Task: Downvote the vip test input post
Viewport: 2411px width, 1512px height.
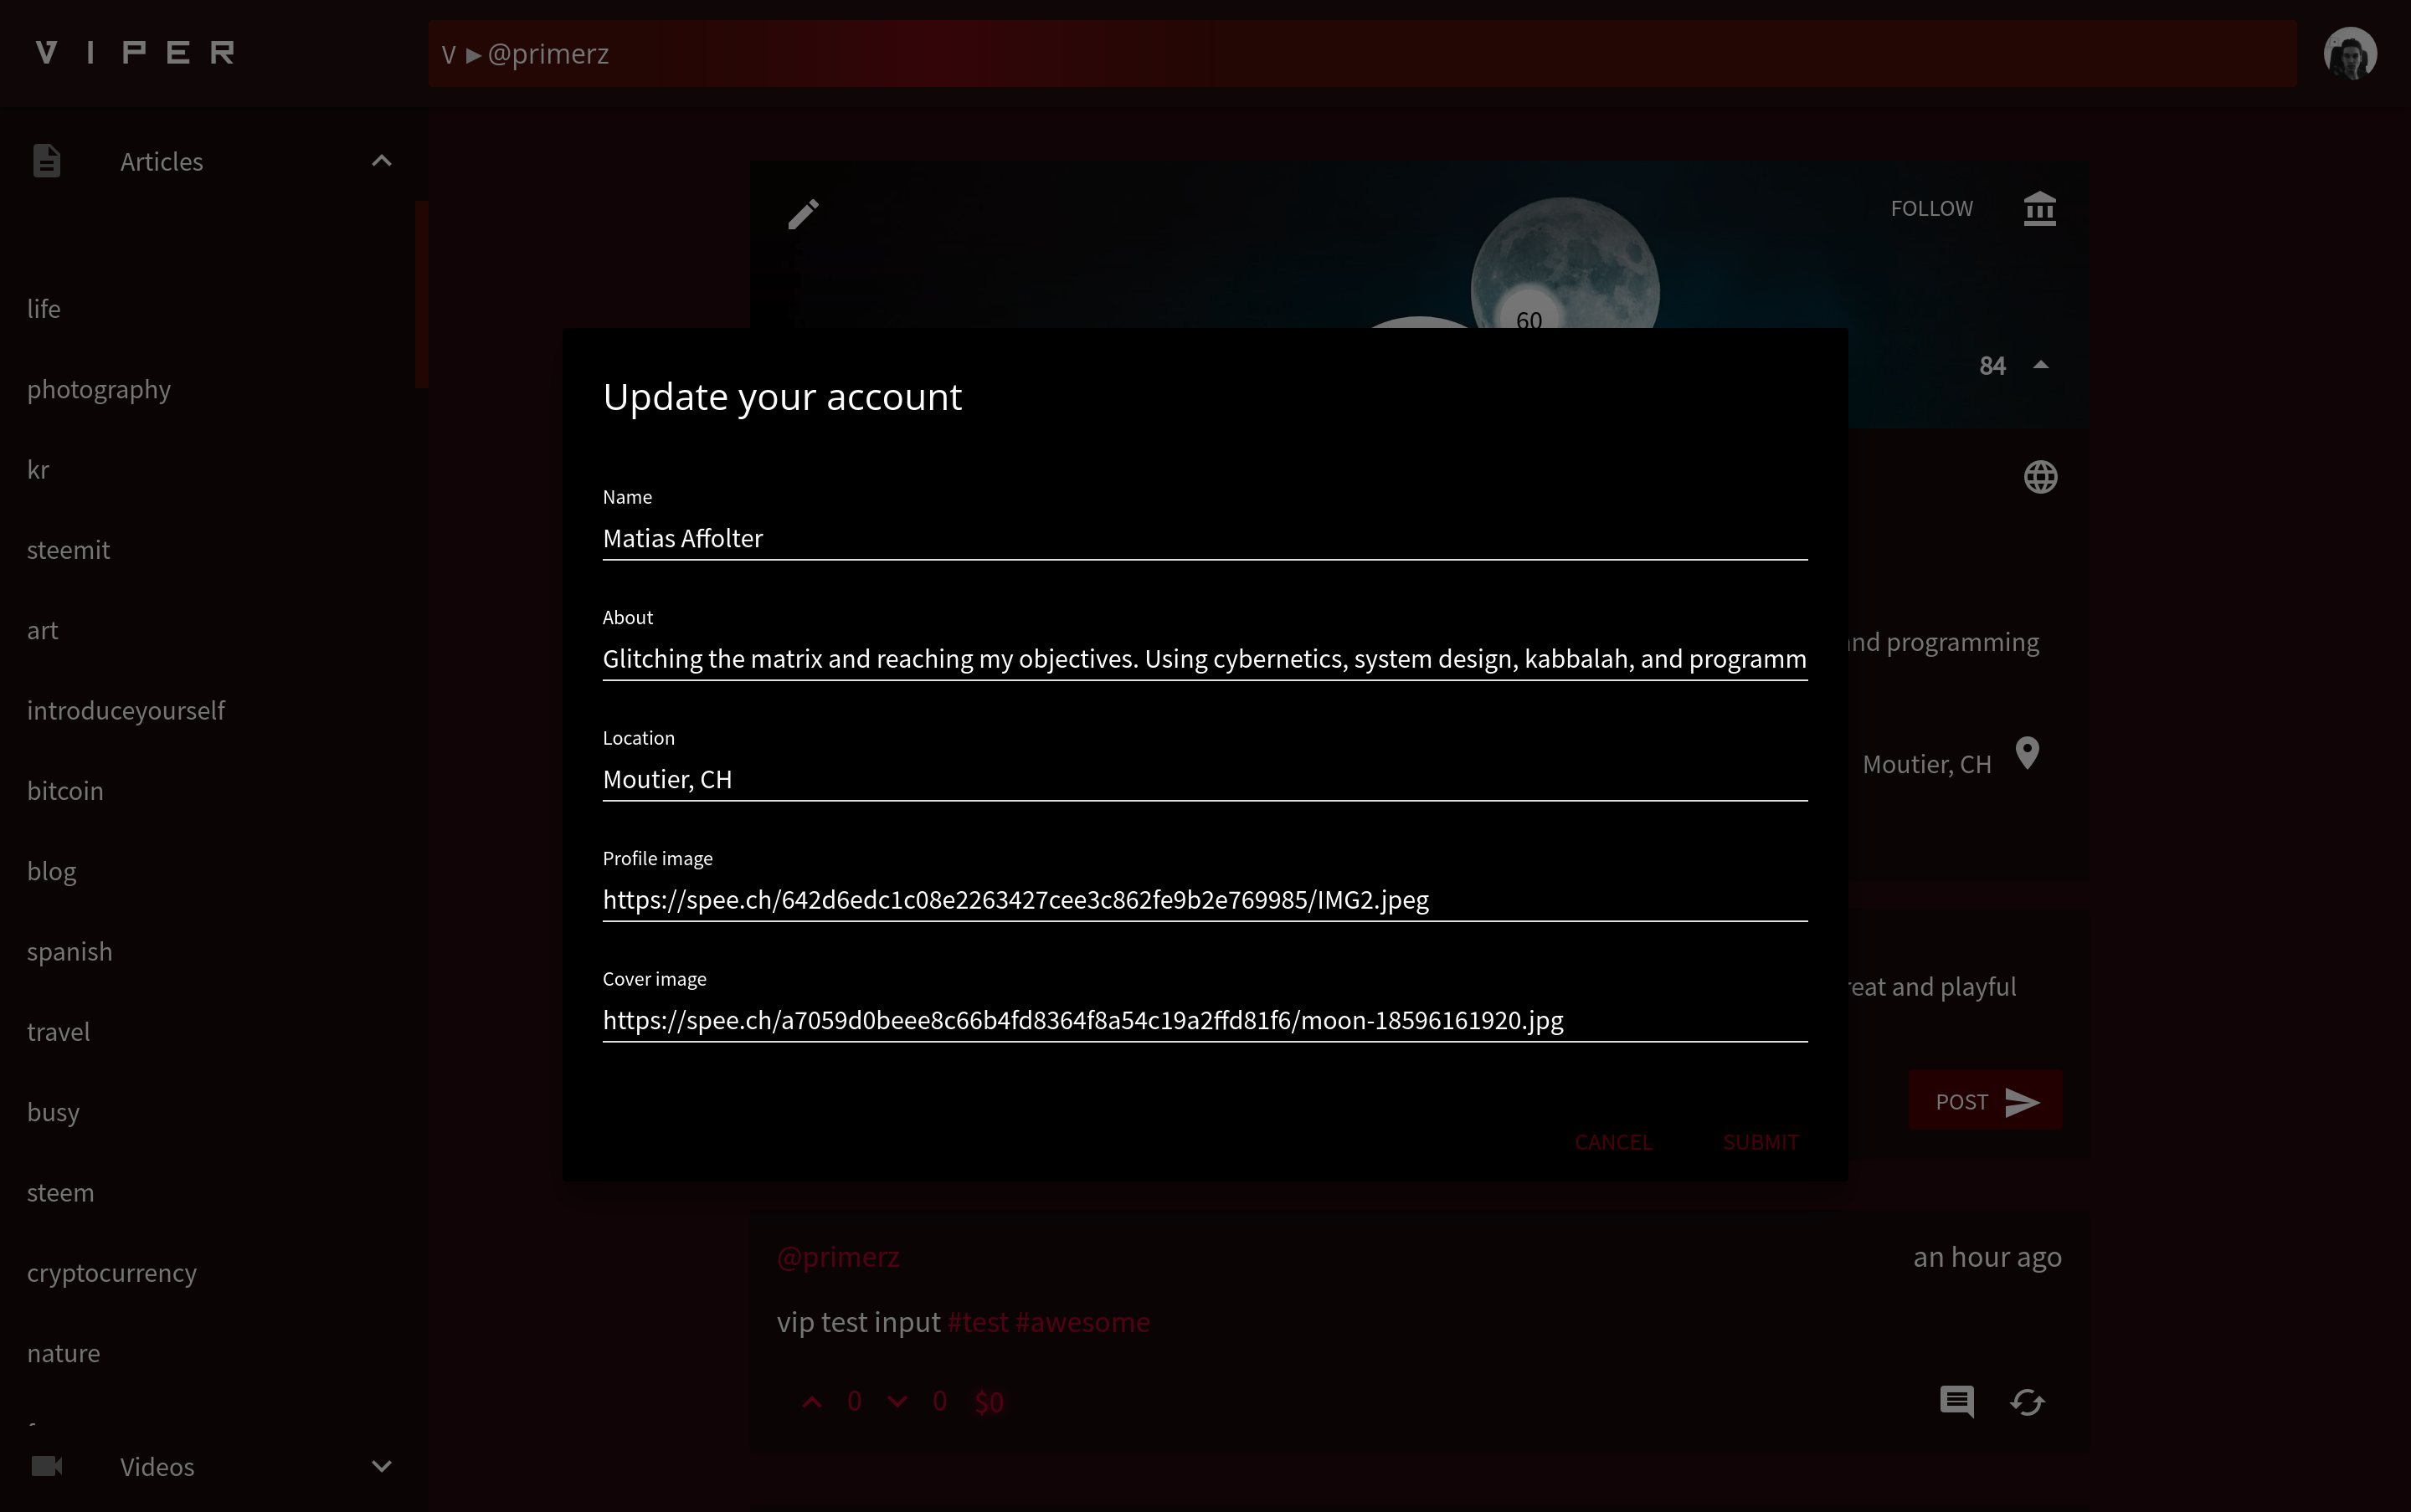Action: [897, 1402]
